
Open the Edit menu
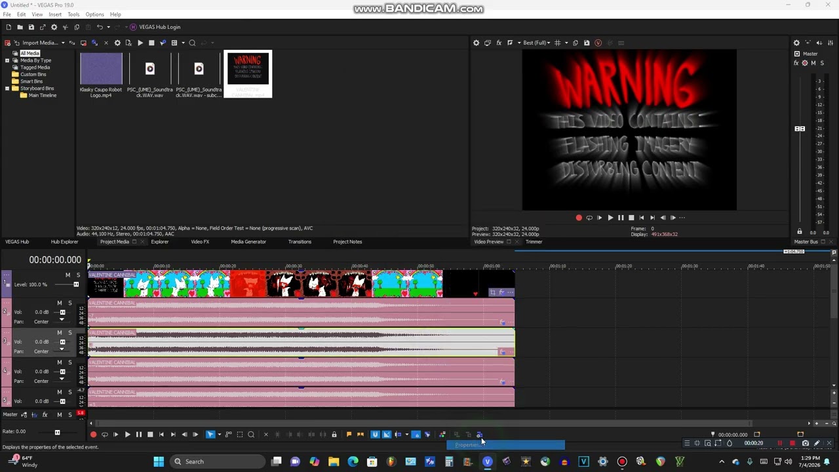point(22,14)
